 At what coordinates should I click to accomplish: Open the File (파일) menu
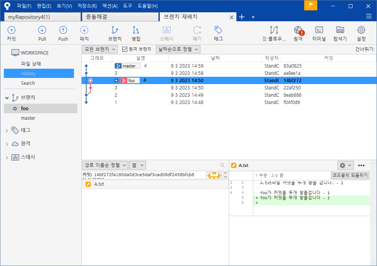(24, 6)
